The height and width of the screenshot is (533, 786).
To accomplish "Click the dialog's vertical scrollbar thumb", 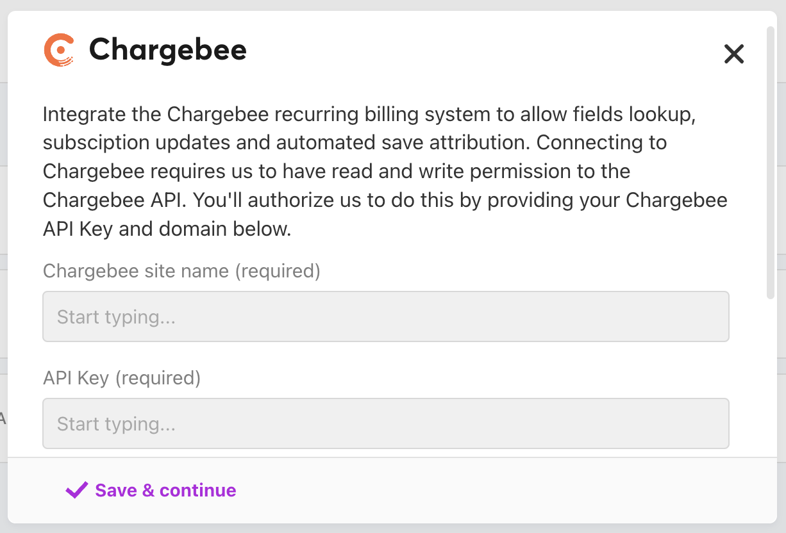I will click(x=771, y=160).
